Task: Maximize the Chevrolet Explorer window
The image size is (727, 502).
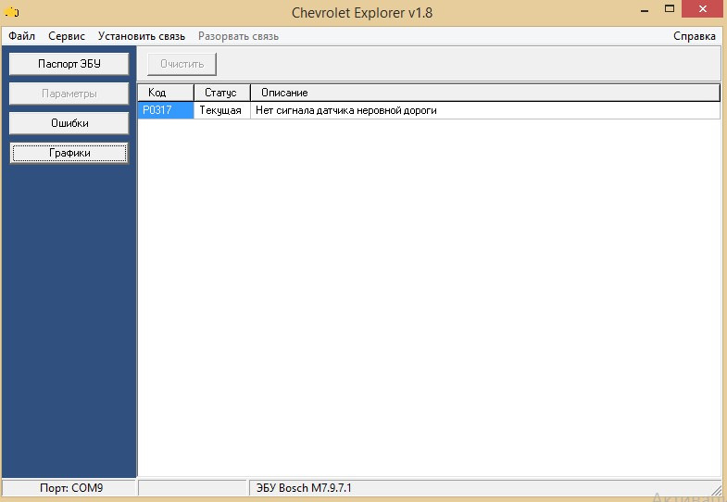Action: click(x=669, y=9)
